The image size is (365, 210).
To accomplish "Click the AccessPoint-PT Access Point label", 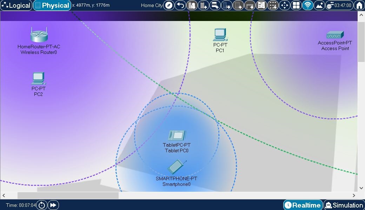I will (x=335, y=46).
